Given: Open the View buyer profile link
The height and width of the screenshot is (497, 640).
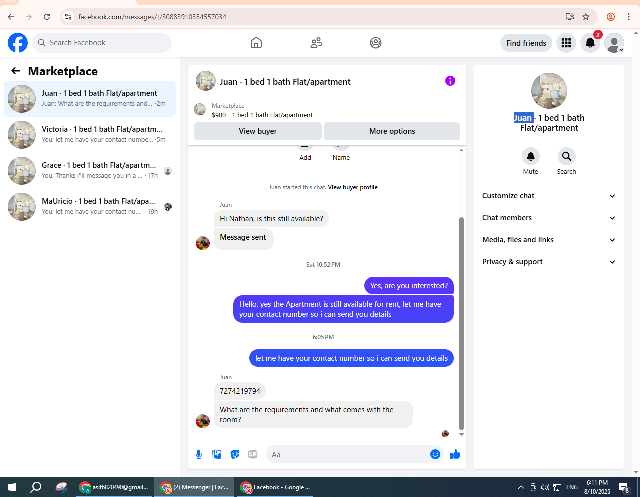Looking at the screenshot, I should point(353,187).
